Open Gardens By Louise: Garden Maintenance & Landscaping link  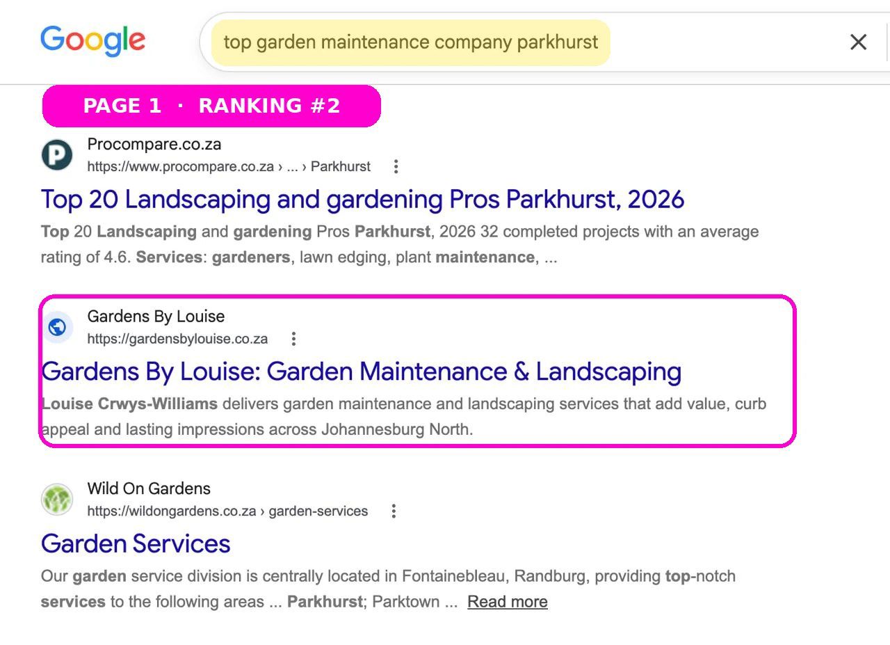click(361, 371)
